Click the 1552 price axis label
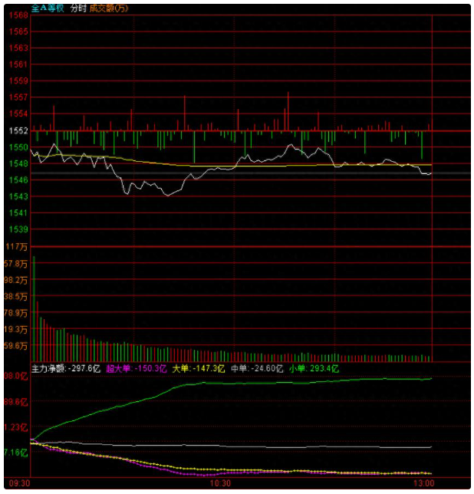 (x=19, y=130)
